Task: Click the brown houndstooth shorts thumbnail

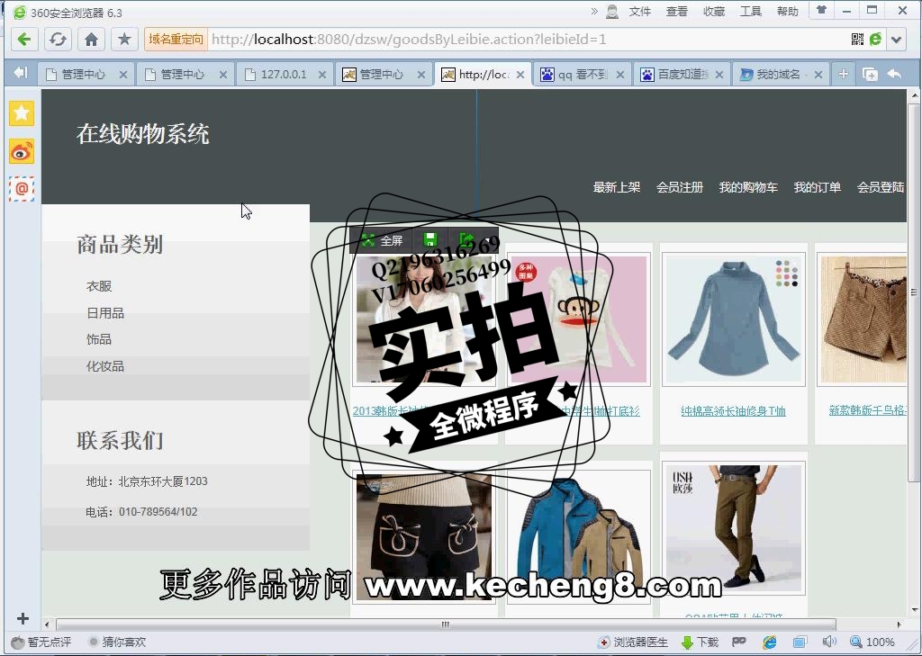Action: (x=863, y=319)
